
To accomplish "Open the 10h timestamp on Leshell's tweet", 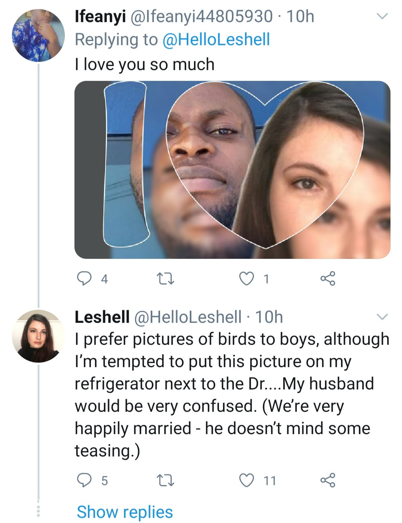I will 269,317.
